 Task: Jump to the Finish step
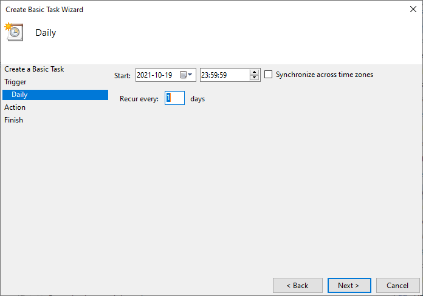coord(13,120)
